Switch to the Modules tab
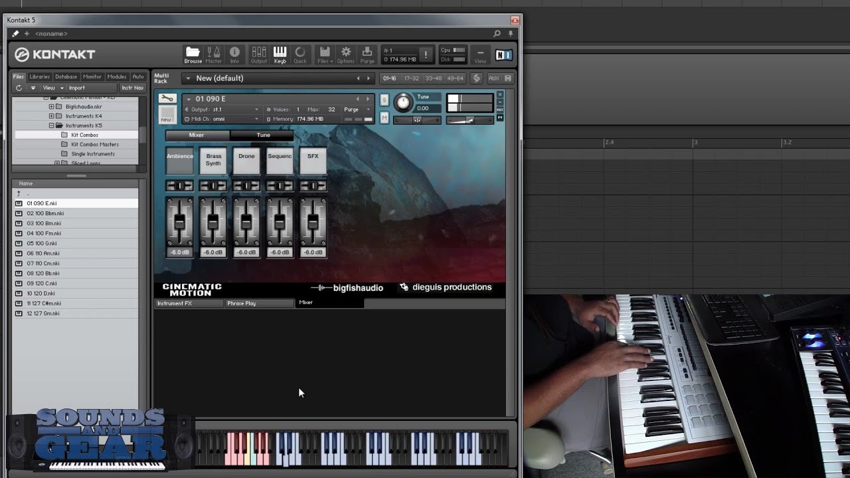Image resolution: width=850 pixels, height=478 pixels. (117, 77)
